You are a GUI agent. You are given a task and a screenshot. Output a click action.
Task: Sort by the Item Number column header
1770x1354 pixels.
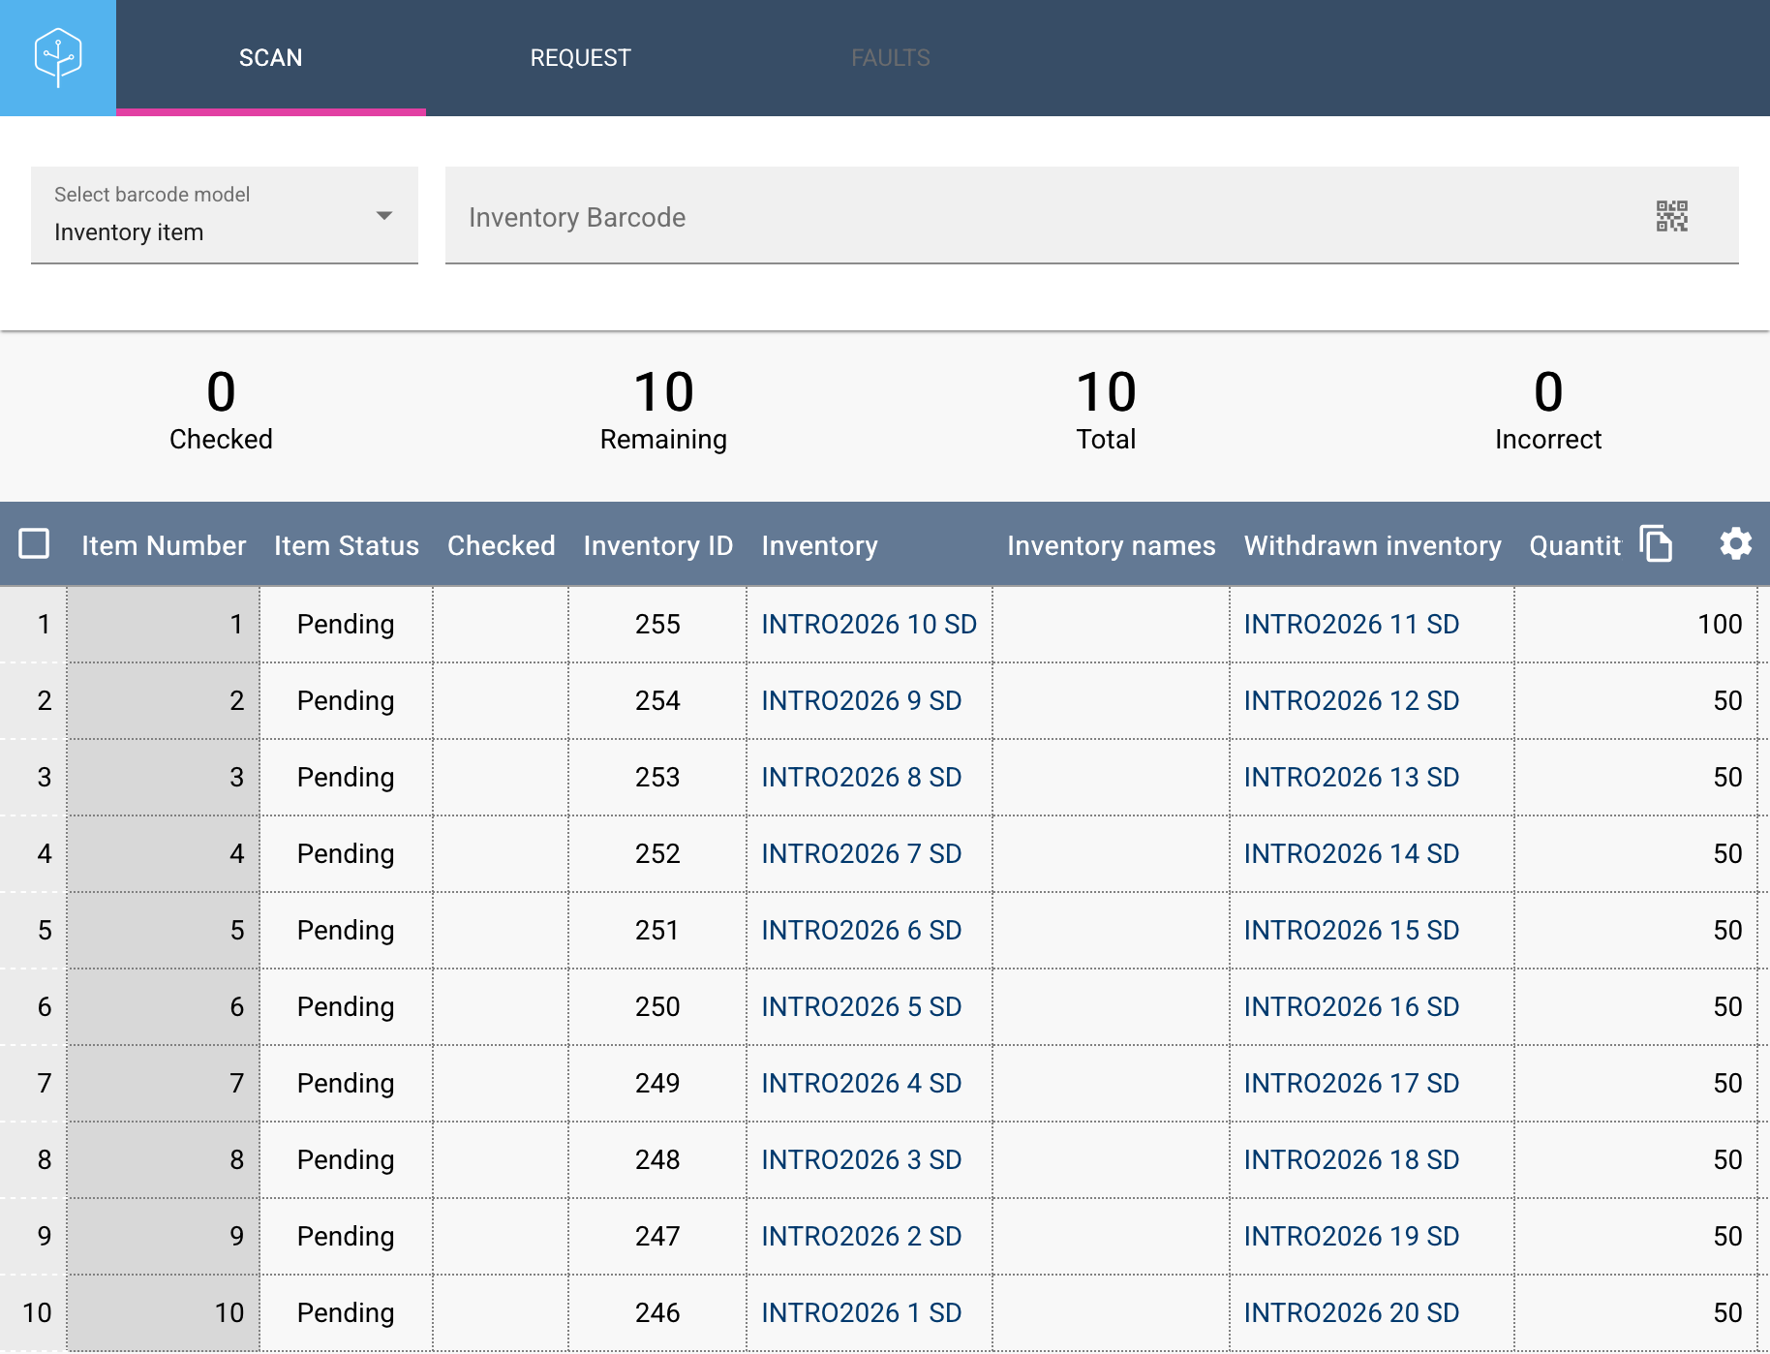coord(164,545)
